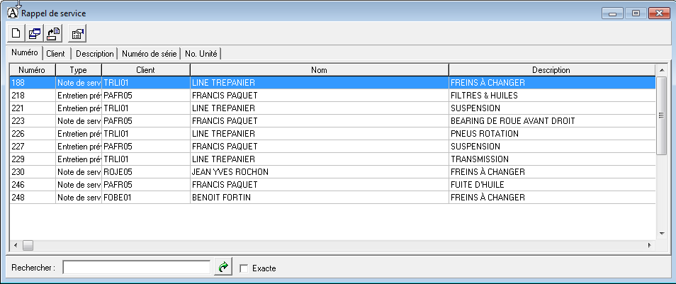This screenshot has width=676, height=284.
Task: Click the FOBE01 client code cell
Action: point(146,198)
